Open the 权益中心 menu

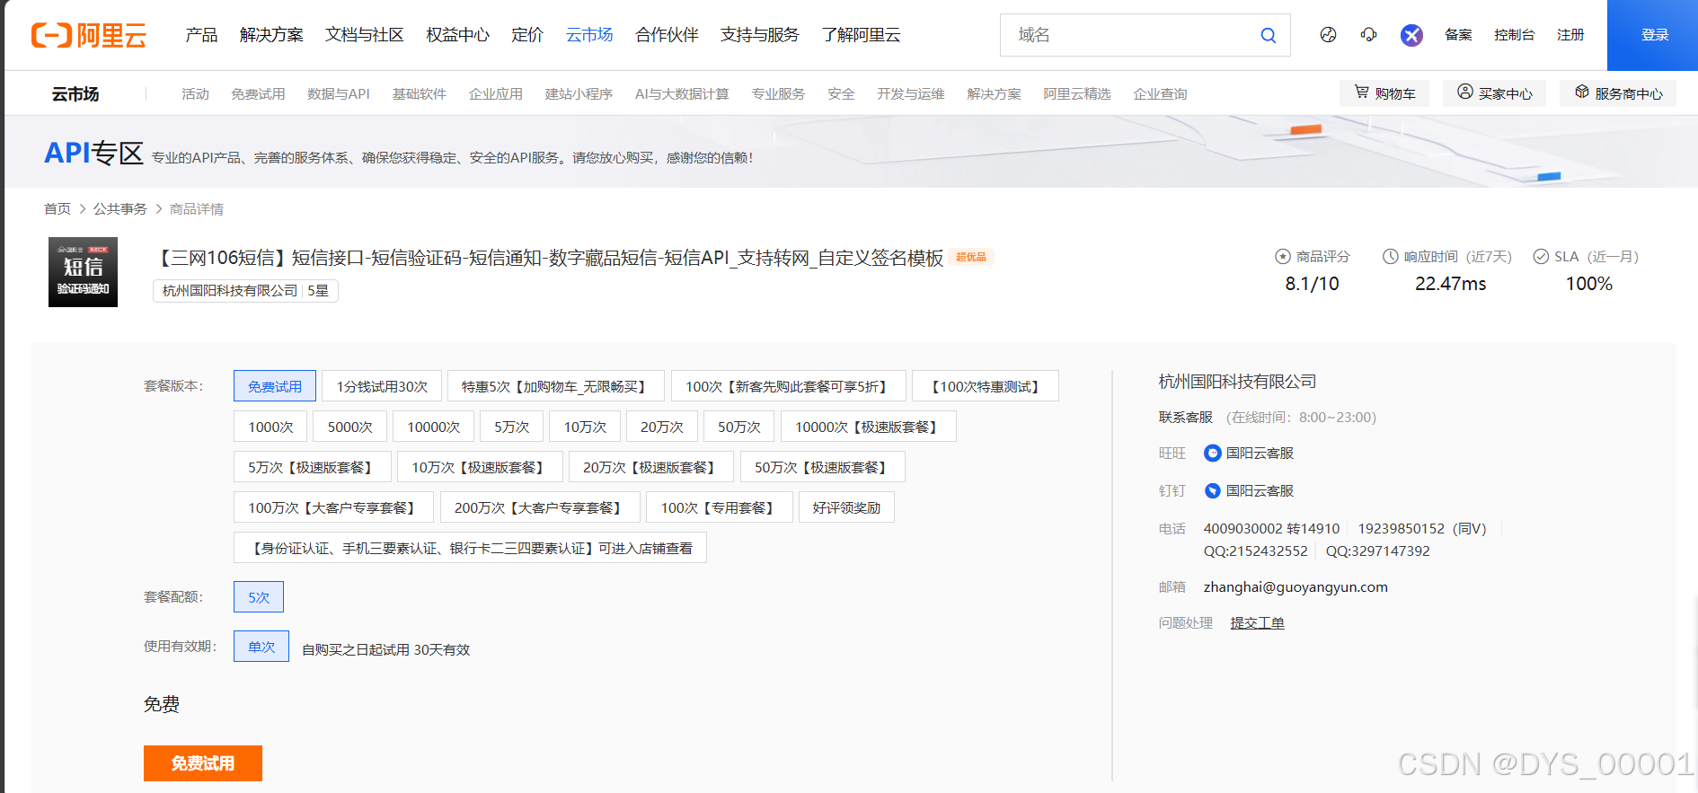(x=457, y=35)
